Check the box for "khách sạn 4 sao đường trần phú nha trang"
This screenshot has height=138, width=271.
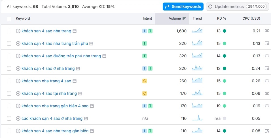point(9,56)
